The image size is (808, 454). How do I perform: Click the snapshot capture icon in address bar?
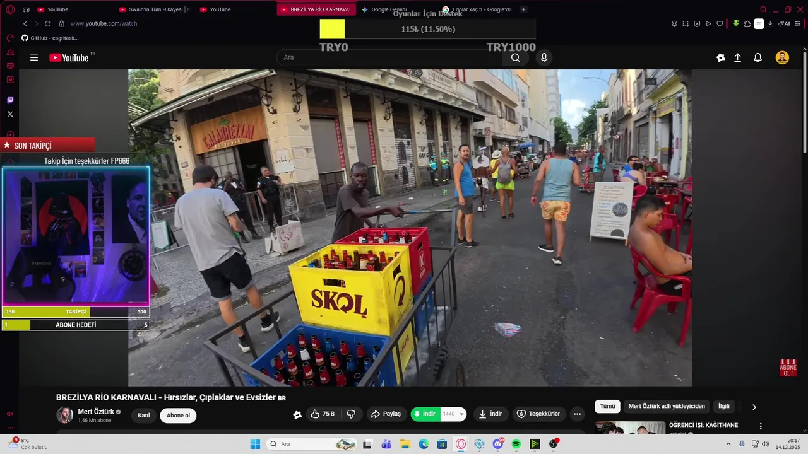click(686, 24)
